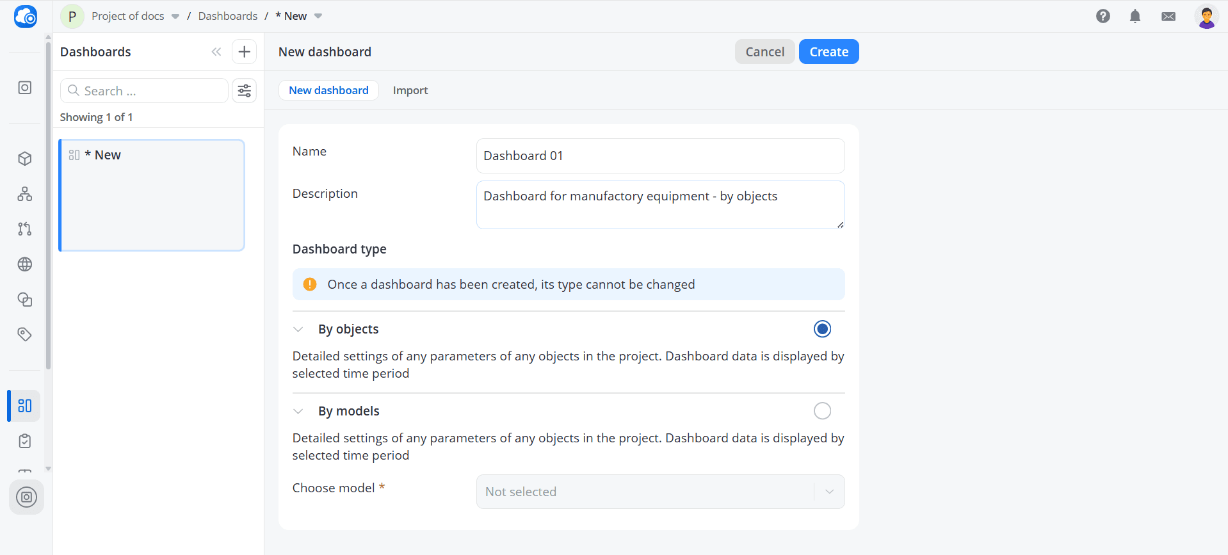Open the clipboard checklist icon in sidebar
This screenshot has width=1228, height=555.
[x=25, y=441]
